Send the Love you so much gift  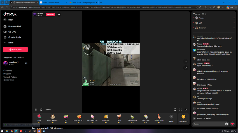79,118
